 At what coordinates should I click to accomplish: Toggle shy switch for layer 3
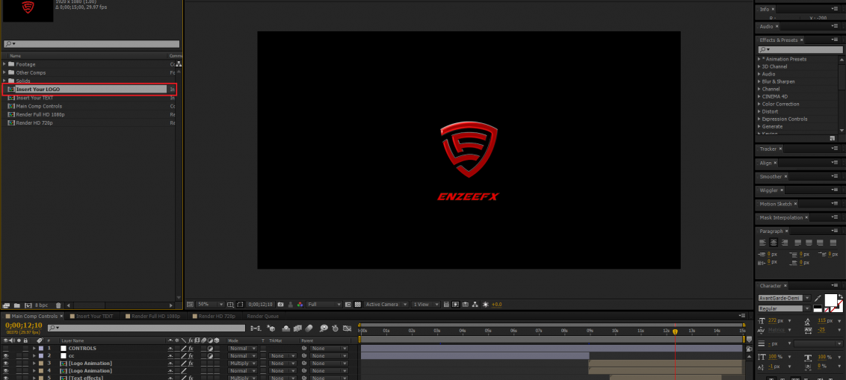click(x=170, y=364)
